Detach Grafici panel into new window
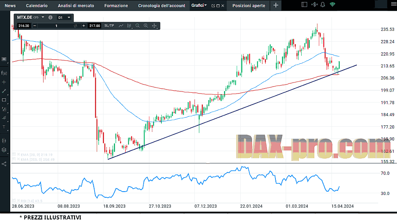The height and width of the screenshot is (221, 397). (x=213, y=6)
